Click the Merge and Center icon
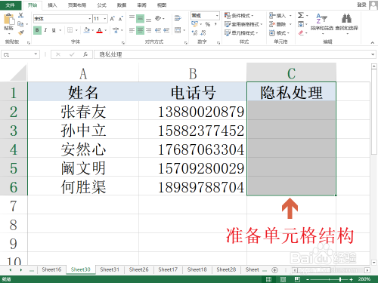This screenshot has height=283, width=378. tap(178, 30)
